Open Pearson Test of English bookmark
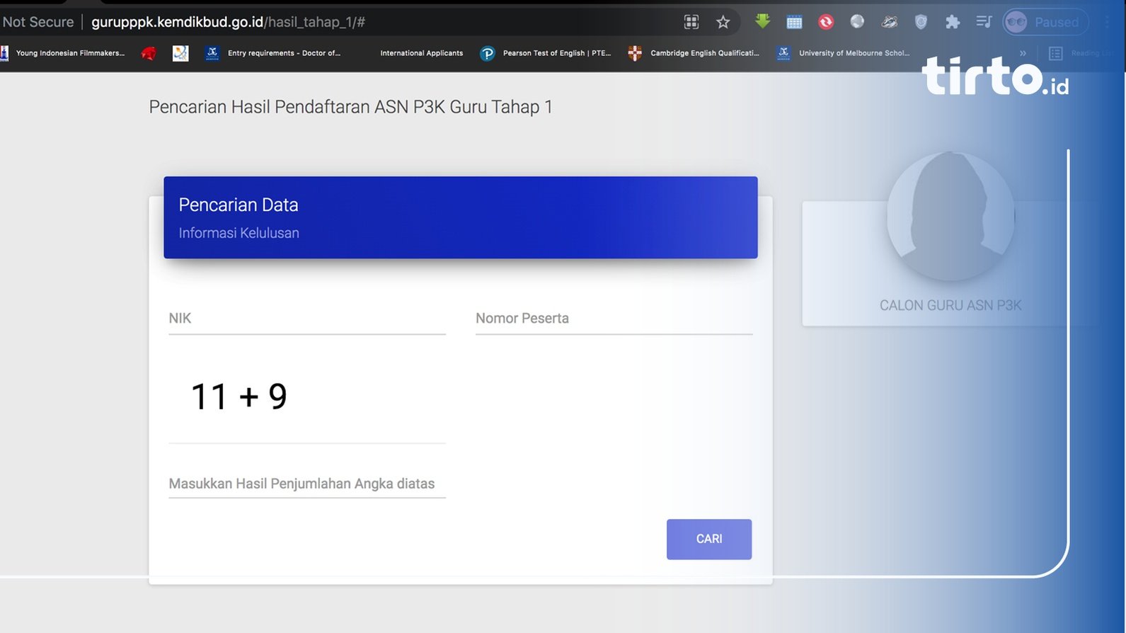Image resolution: width=1126 pixels, height=633 pixels. (x=546, y=53)
